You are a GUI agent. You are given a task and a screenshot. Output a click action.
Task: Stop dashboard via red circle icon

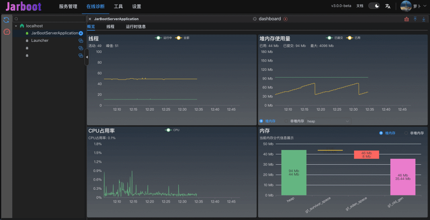[285, 19]
